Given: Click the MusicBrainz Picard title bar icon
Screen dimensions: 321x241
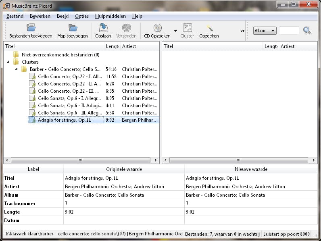Looking at the screenshot, I should click(6, 6).
